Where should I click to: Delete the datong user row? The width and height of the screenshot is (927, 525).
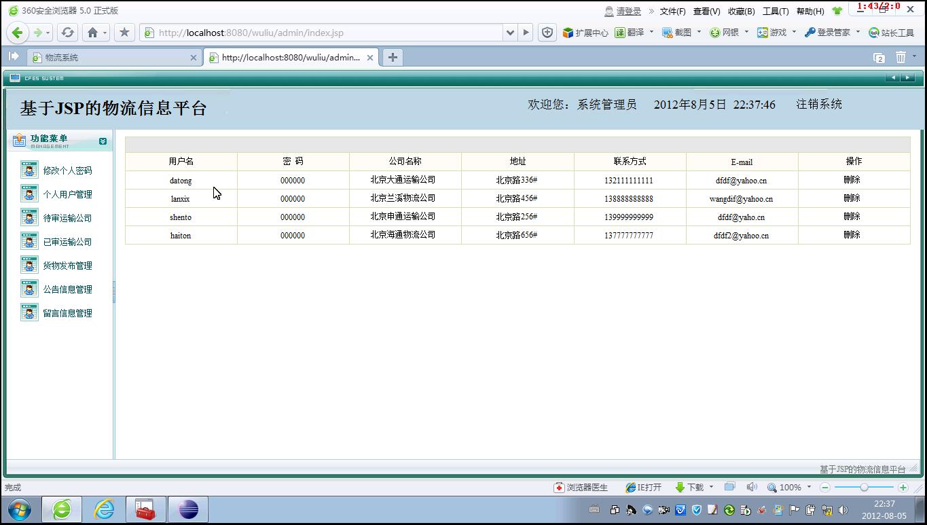852,180
